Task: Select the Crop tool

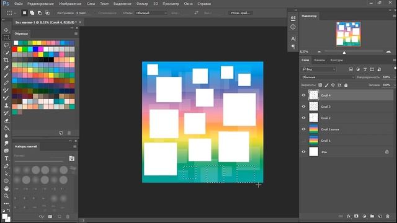Action: (6, 60)
